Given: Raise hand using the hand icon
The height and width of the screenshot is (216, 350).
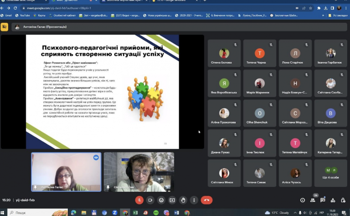Looking at the screenshot, I should (183, 200).
